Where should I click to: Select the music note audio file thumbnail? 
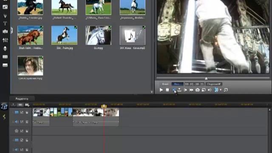(x=133, y=35)
